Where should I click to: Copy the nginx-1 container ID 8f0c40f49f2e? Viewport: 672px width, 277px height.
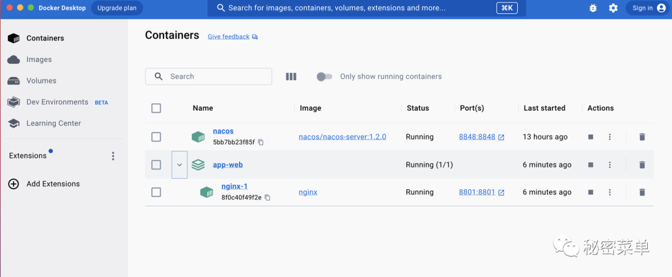268,197
